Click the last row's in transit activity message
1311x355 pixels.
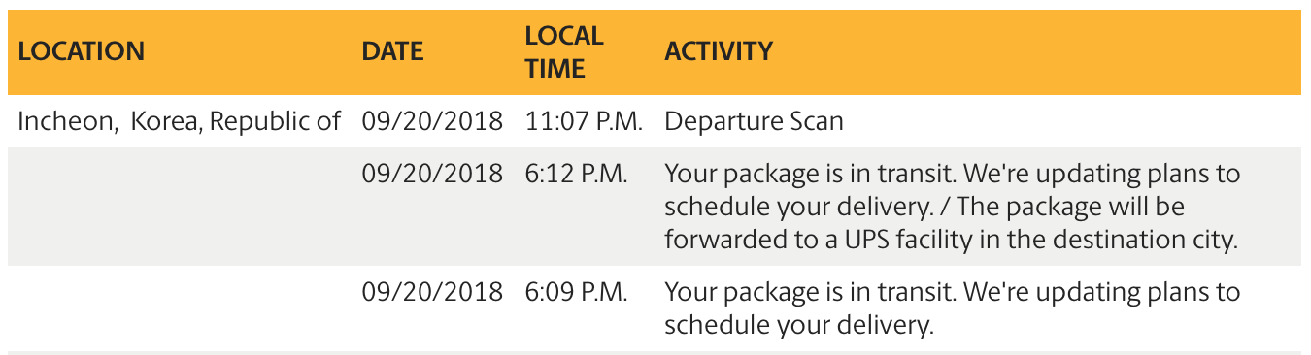953,307
